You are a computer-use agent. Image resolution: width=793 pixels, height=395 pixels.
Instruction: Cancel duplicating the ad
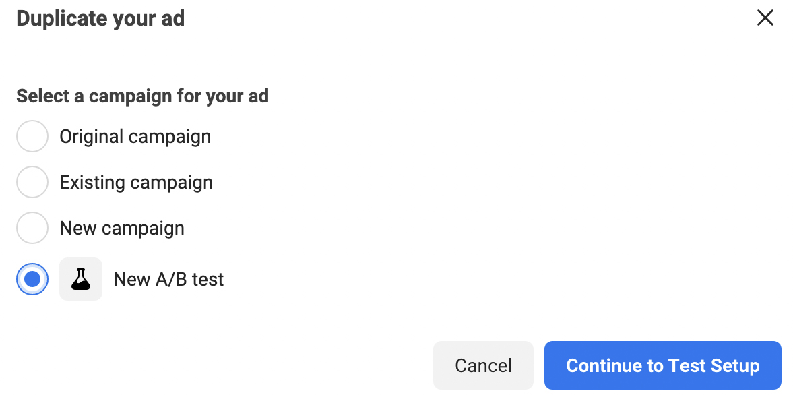(x=483, y=365)
